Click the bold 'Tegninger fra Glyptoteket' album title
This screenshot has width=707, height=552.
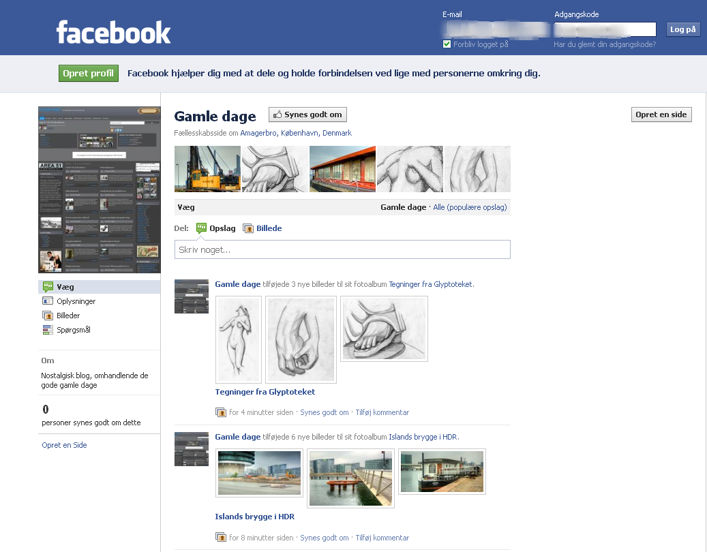(265, 392)
